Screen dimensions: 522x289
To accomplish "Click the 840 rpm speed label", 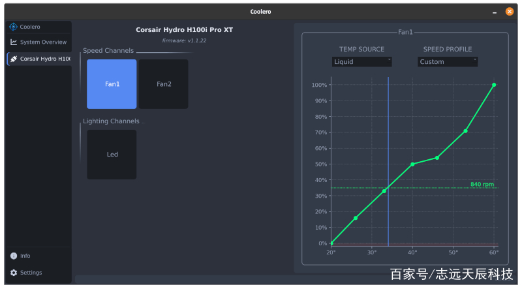I will (x=482, y=184).
